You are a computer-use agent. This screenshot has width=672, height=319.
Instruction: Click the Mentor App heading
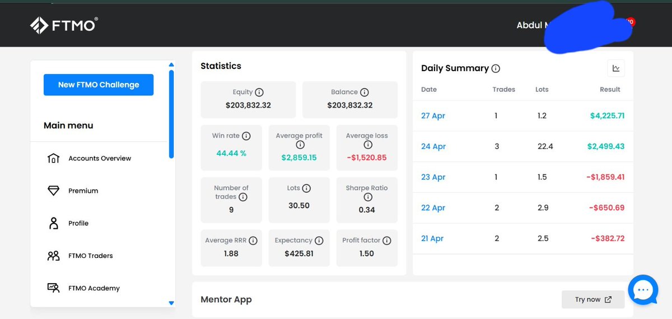[x=226, y=299]
